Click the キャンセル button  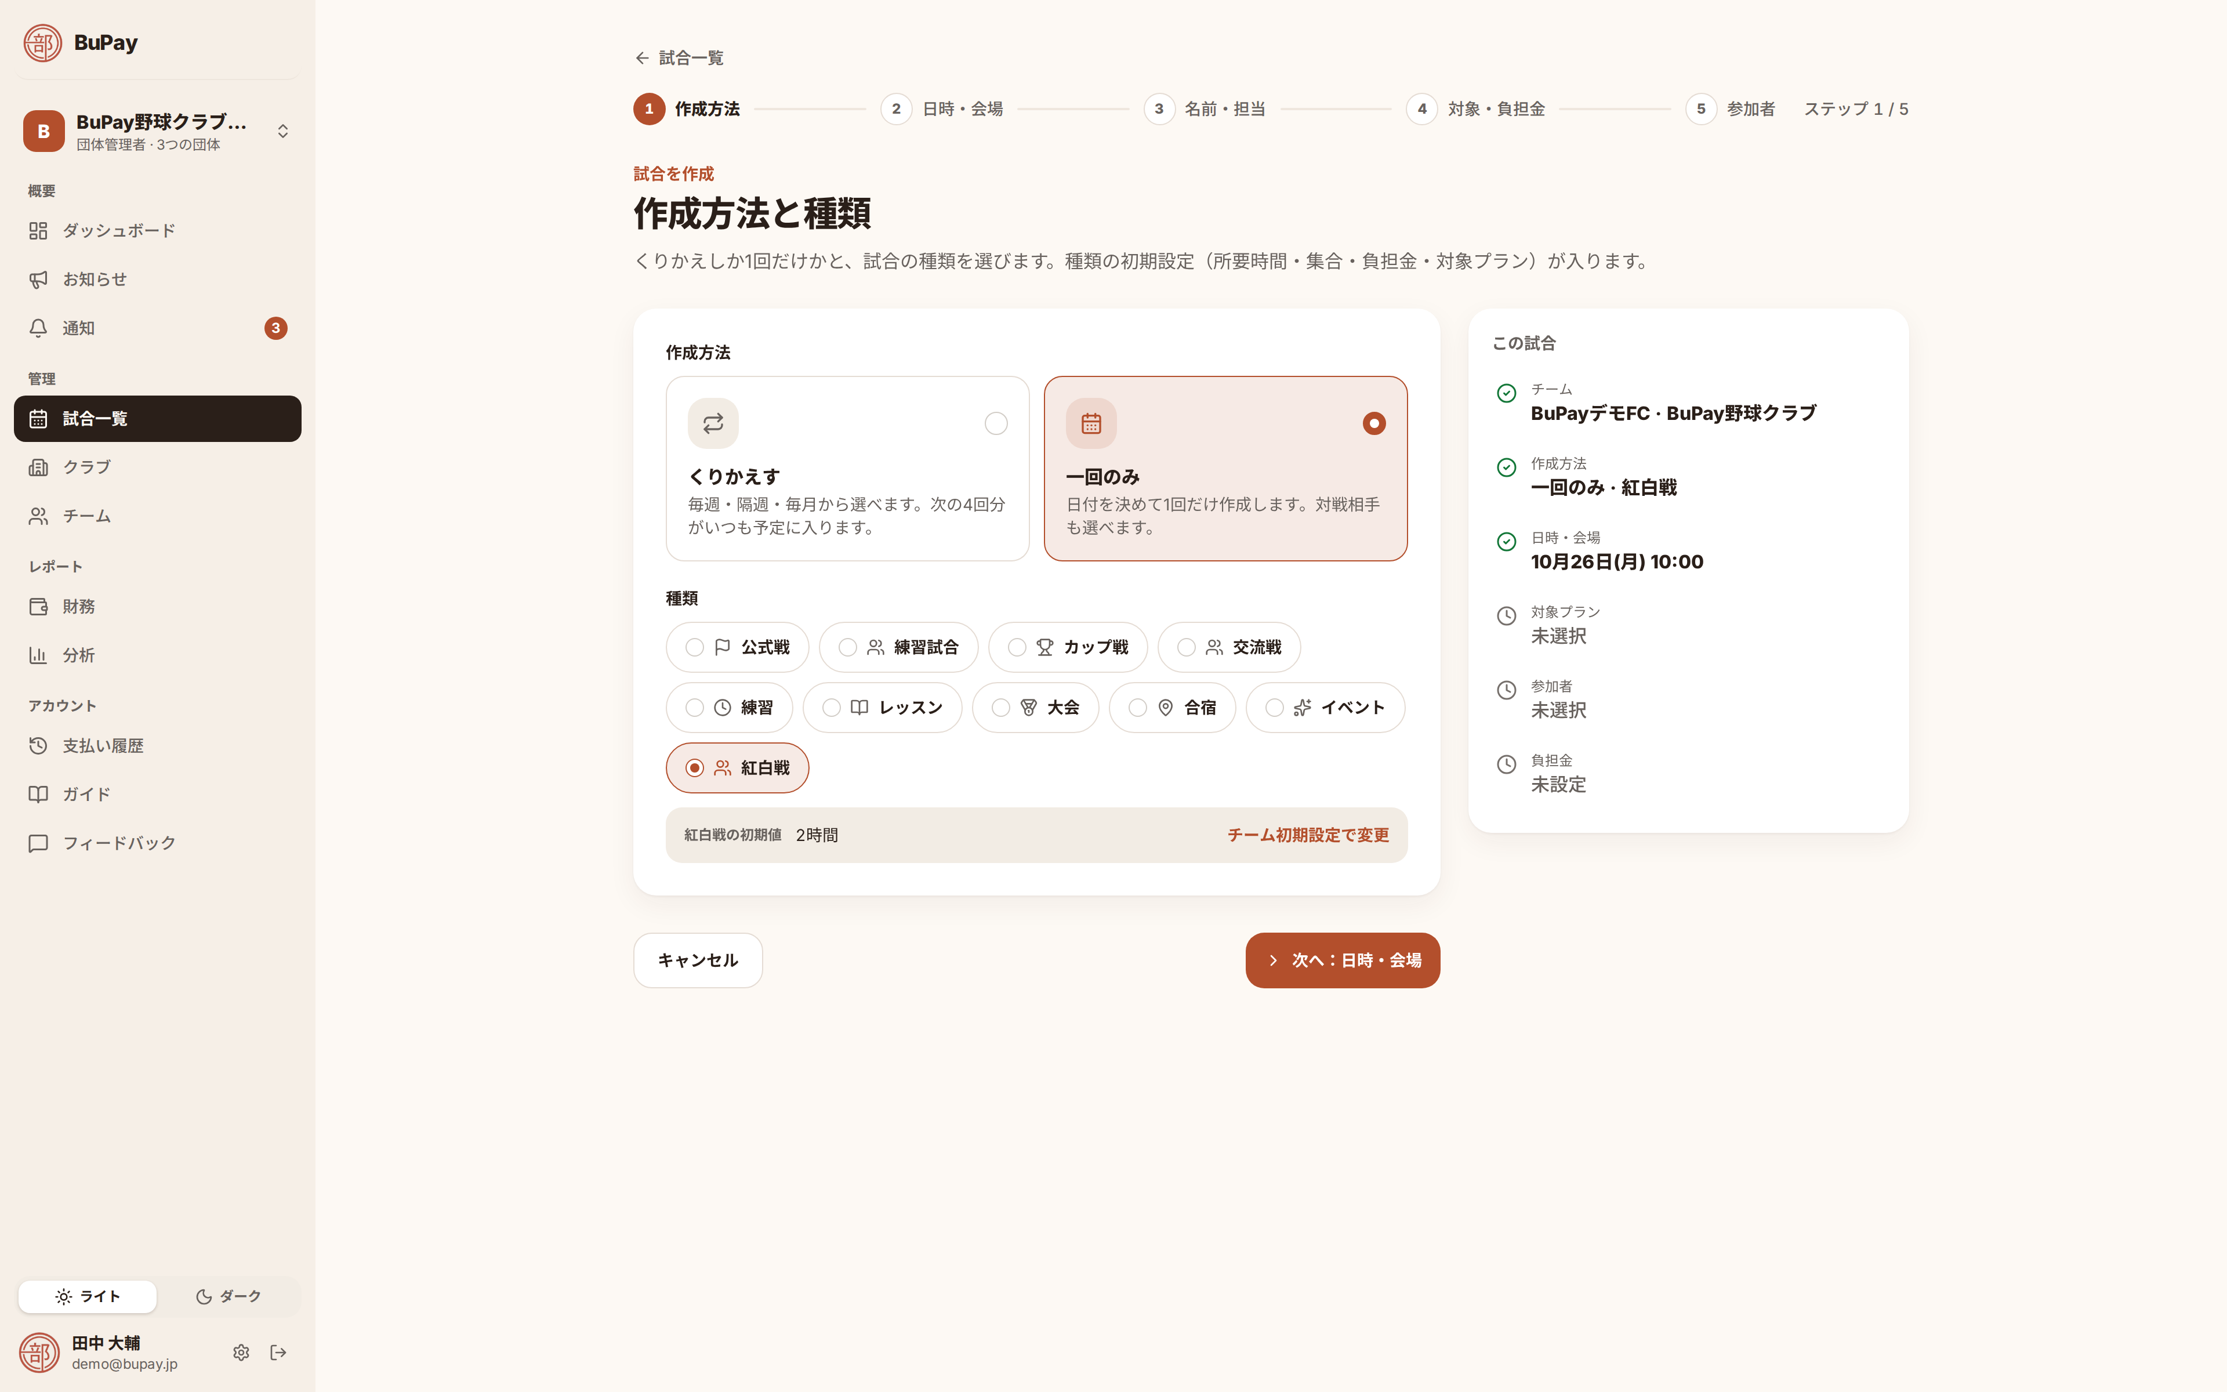(x=698, y=960)
